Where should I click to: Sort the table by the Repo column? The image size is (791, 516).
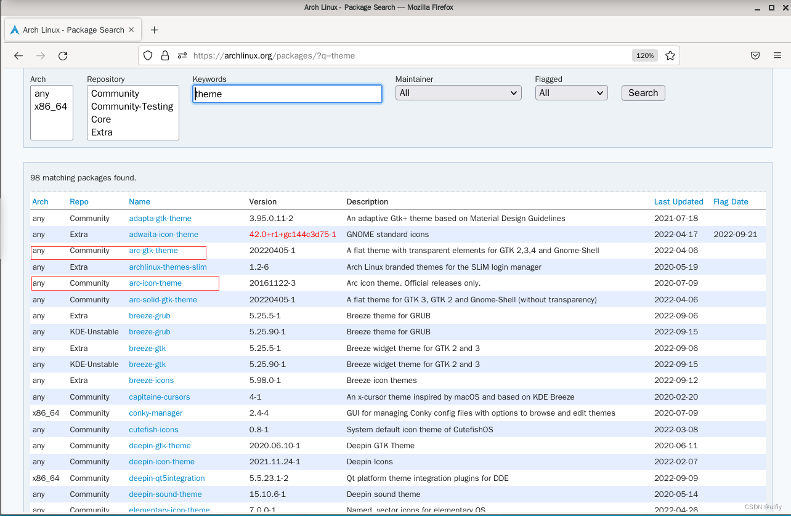79,202
